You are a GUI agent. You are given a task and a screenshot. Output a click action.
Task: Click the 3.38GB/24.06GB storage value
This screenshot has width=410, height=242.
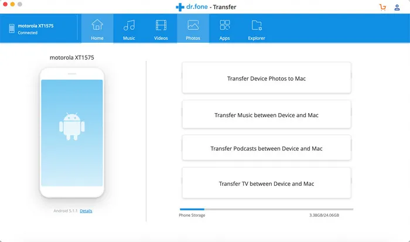(324, 215)
